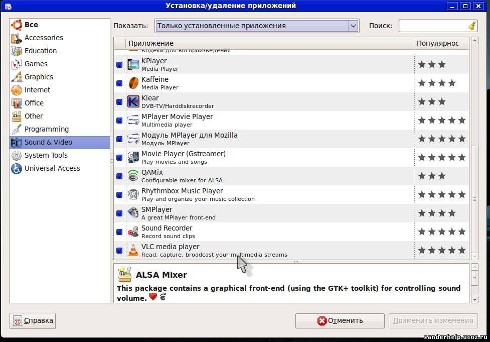Click the broom clear icon in search field
This screenshot has width=490, height=342.
[x=471, y=26]
